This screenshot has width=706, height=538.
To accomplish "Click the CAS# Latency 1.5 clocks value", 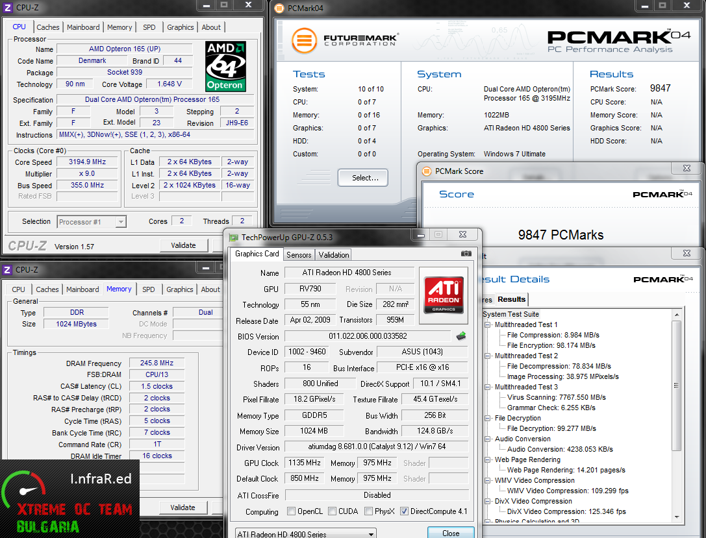I will point(157,386).
